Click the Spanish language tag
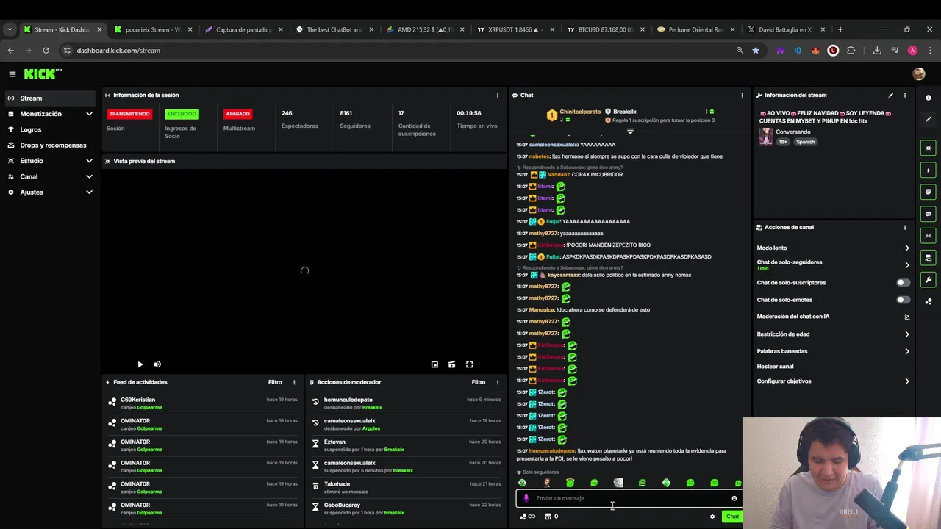 pyautogui.click(x=805, y=142)
